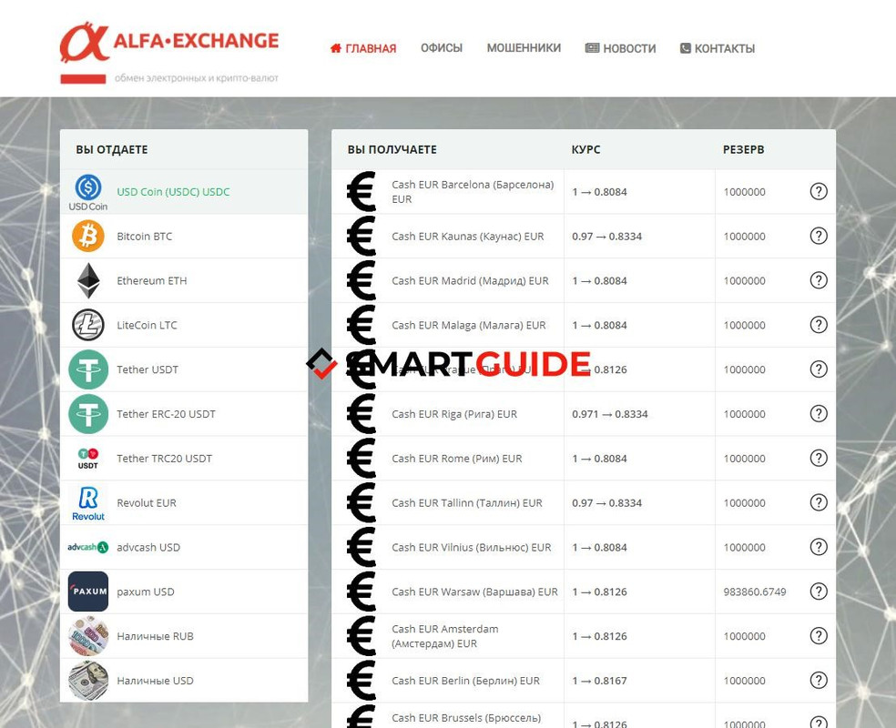This screenshot has width=896, height=728.
Task: Click Tether USDT label
Action: [x=148, y=369]
